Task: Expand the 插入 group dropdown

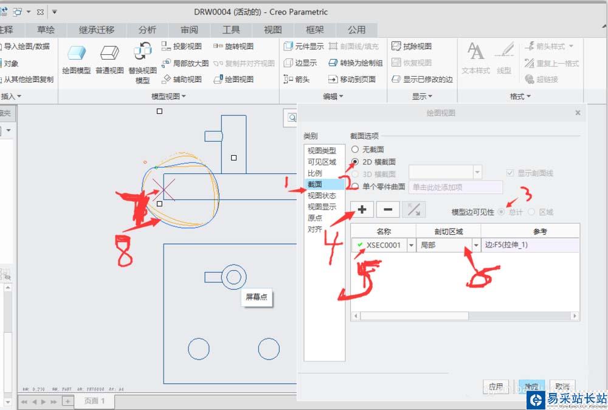Action: 11,96
